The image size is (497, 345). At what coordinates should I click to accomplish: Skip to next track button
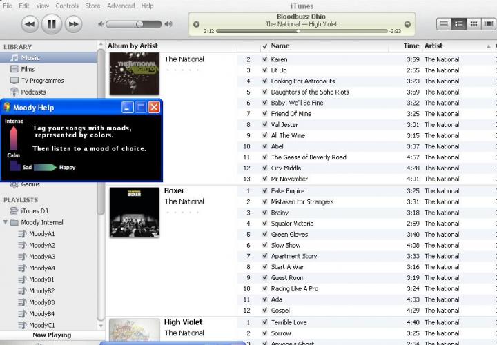[x=74, y=24]
